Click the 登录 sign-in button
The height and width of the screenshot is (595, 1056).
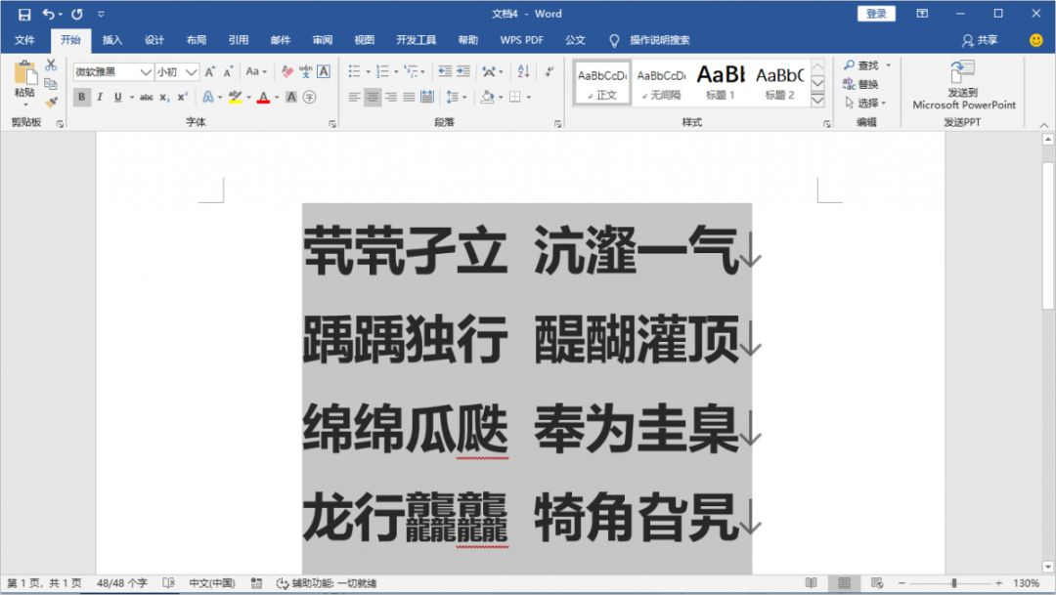pyautogui.click(x=876, y=14)
